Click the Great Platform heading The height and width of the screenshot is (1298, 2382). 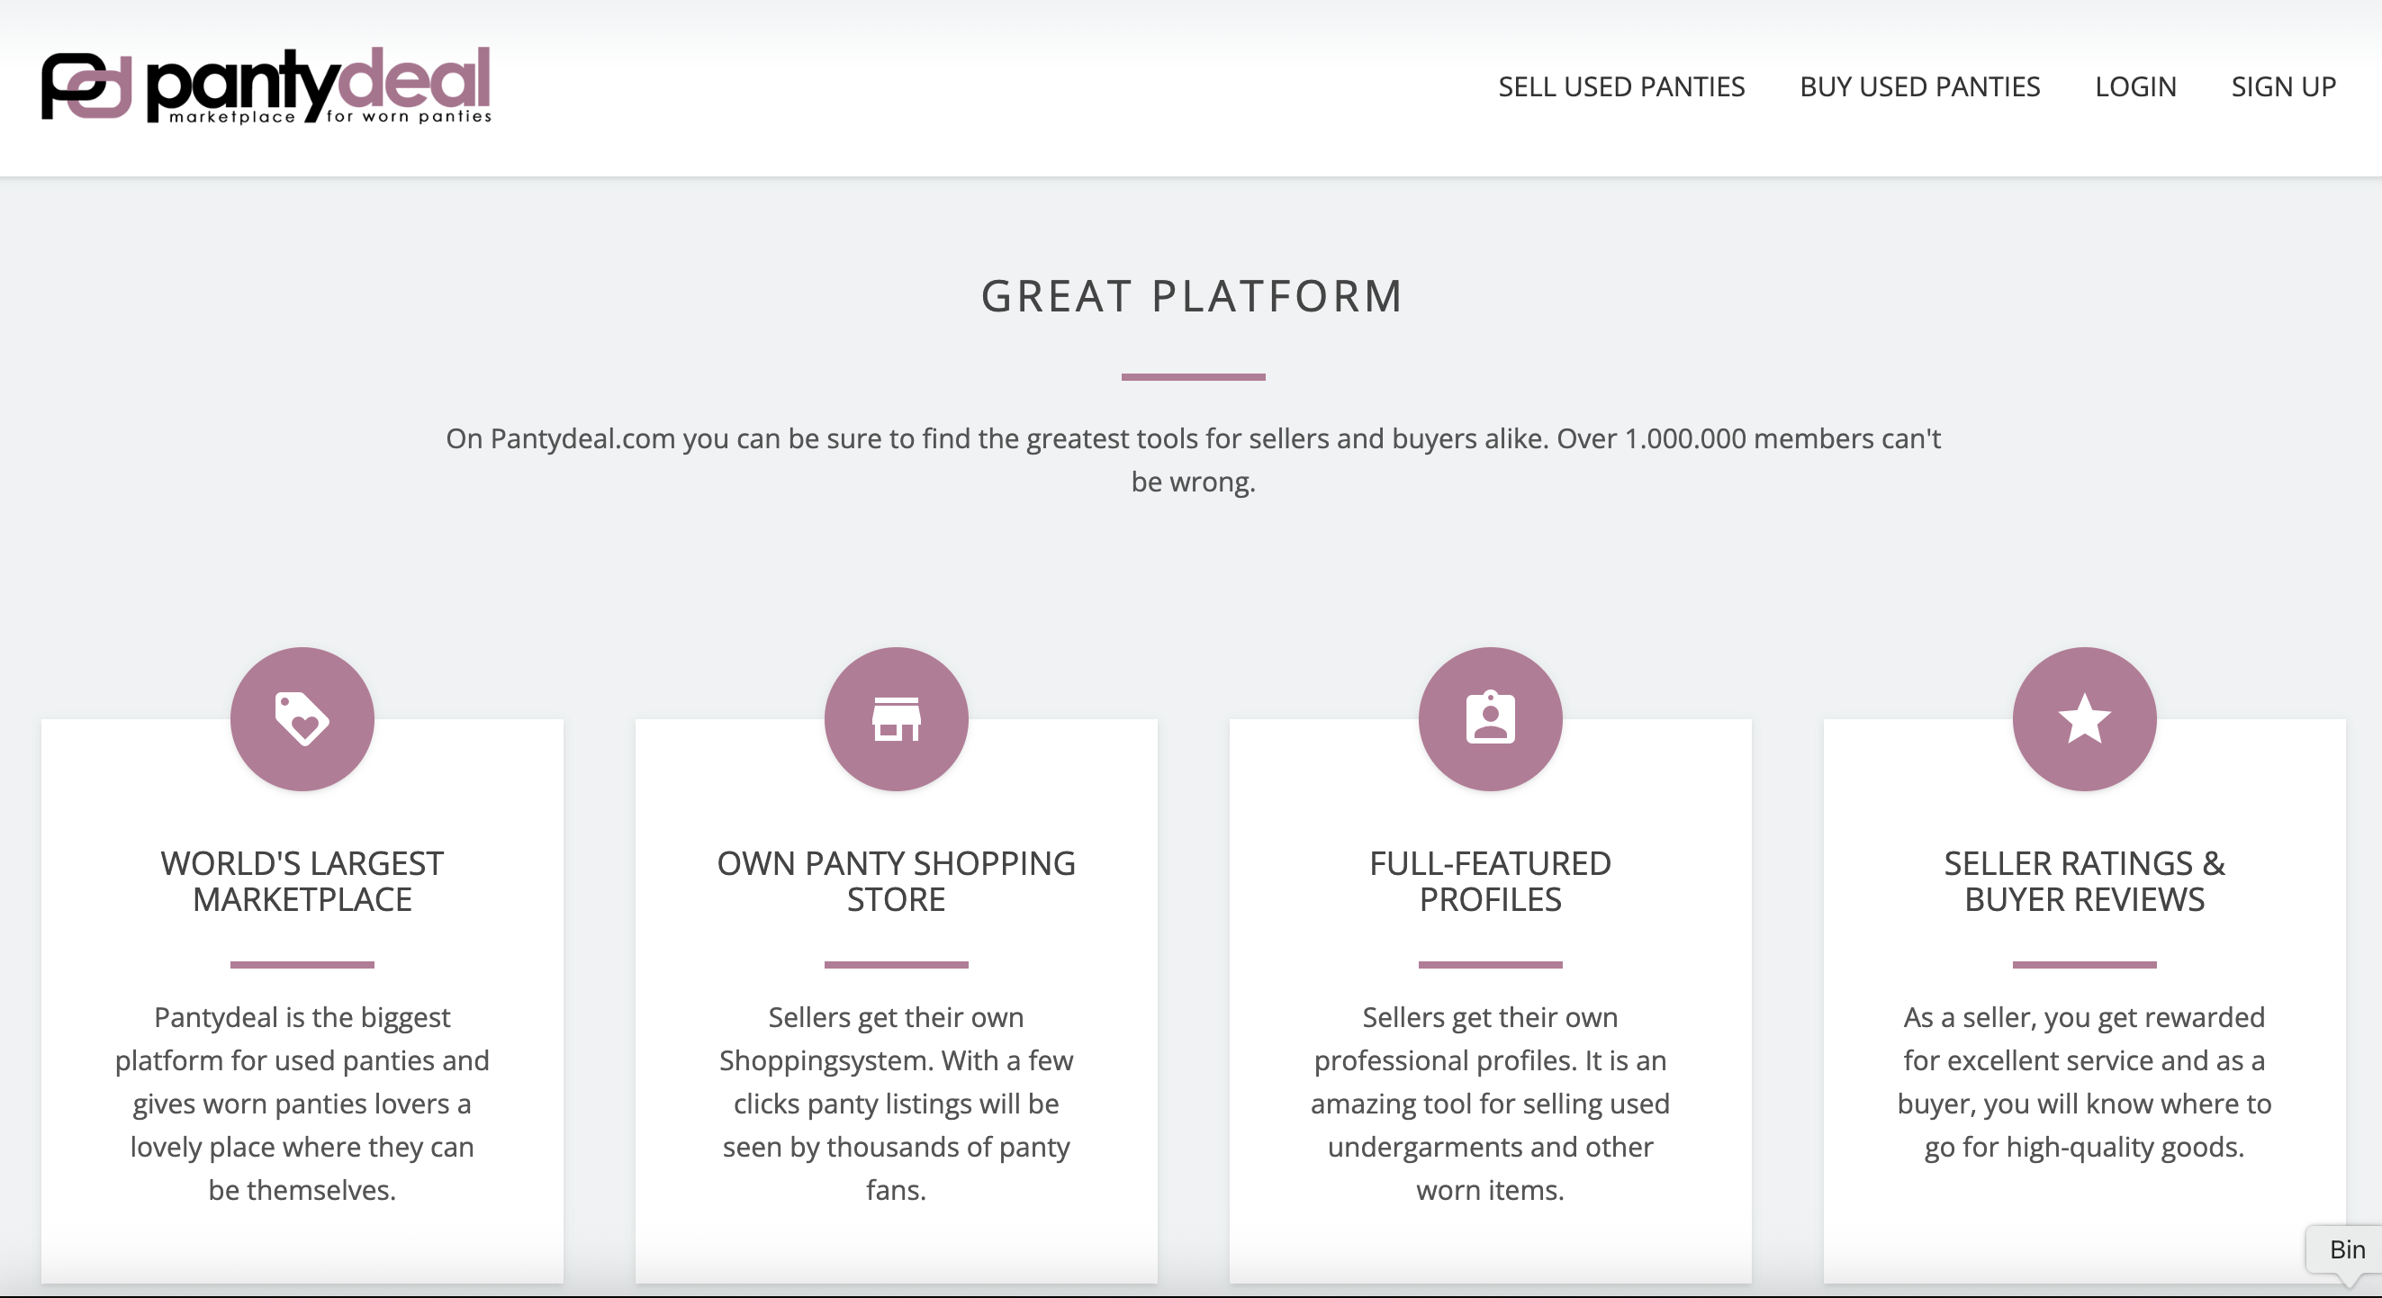coord(1193,297)
